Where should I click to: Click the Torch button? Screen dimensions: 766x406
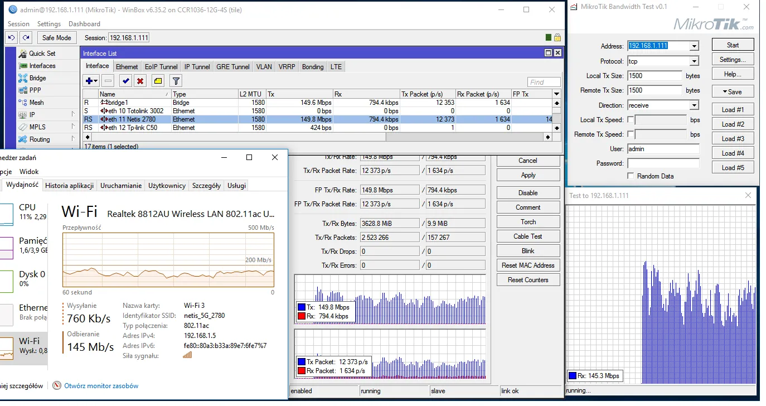(x=528, y=222)
